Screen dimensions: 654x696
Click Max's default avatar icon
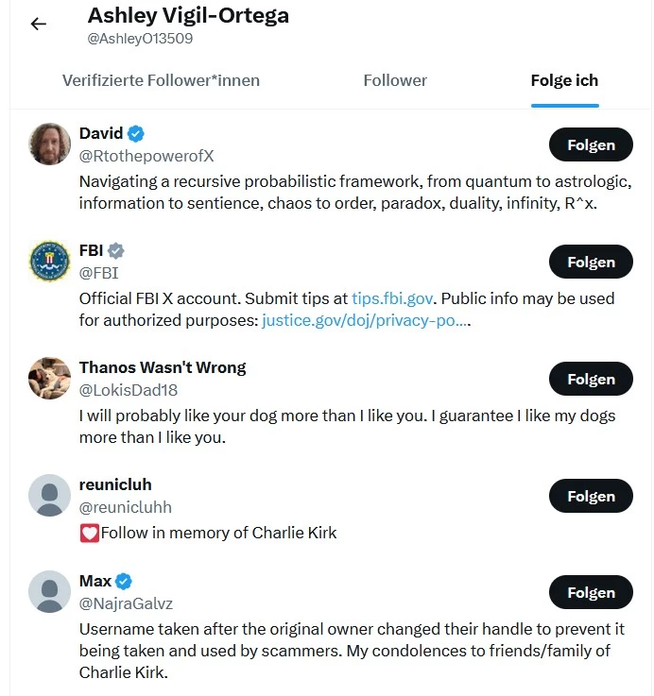pyautogui.click(x=49, y=592)
